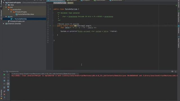Viewport: 180px width, 101px height.
Task: Select External Libraries row
Action: [x=24, y=24]
